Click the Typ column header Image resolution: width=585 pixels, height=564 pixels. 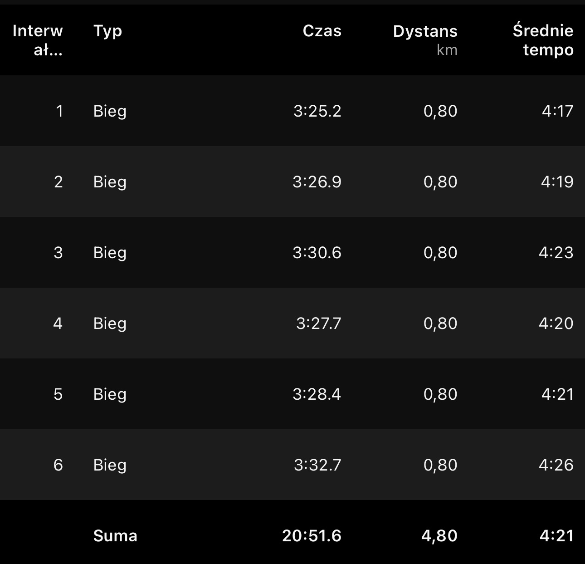(x=107, y=31)
